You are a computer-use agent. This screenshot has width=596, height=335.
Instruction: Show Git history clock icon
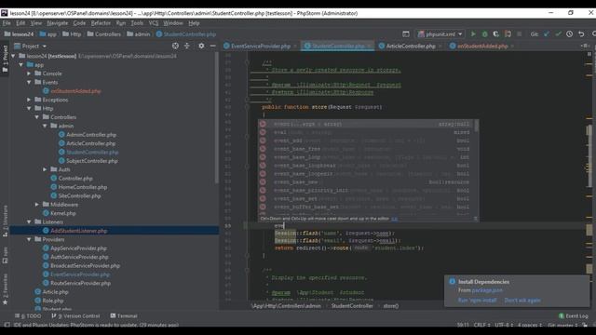(569, 34)
